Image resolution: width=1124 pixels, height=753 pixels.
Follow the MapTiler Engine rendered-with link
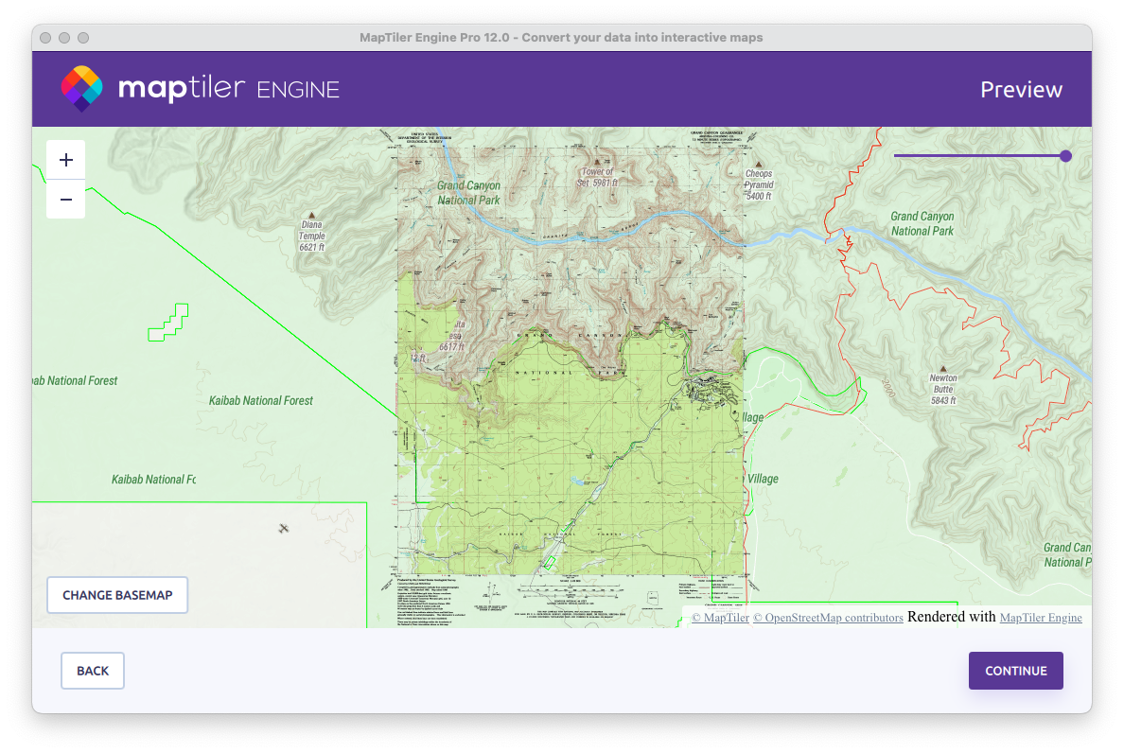pos(1041,618)
